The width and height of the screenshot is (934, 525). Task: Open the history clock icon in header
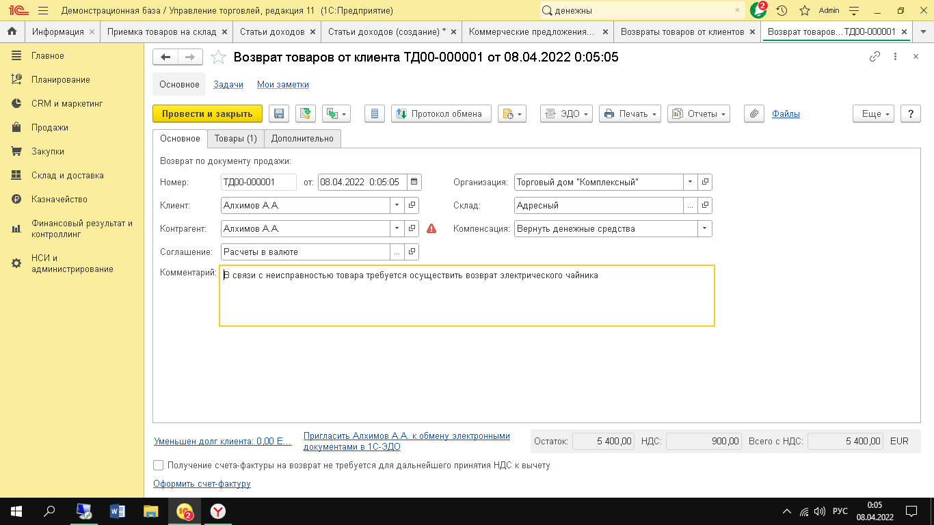point(782,10)
